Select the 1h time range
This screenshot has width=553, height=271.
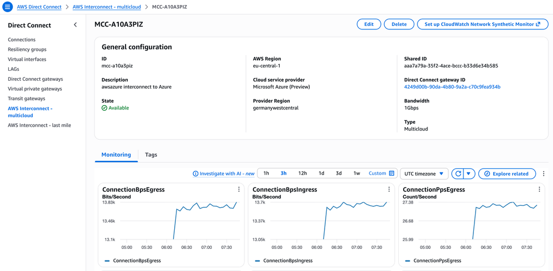pyautogui.click(x=267, y=173)
